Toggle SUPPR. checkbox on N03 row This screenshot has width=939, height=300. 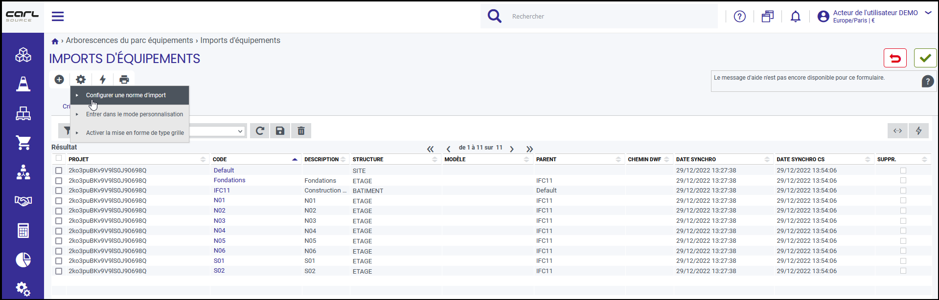pos(903,221)
